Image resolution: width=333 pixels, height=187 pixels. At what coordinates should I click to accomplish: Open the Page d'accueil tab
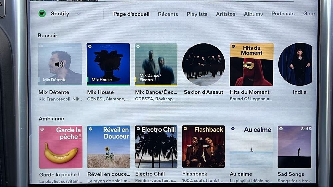point(131,14)
